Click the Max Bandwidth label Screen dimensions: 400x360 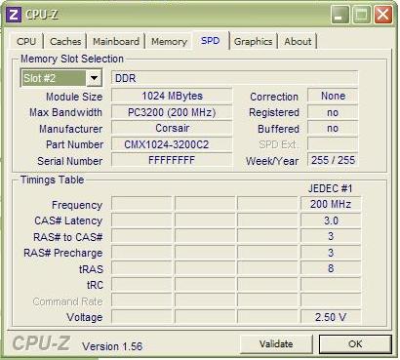pyautogui.click(x=65, y=112)
